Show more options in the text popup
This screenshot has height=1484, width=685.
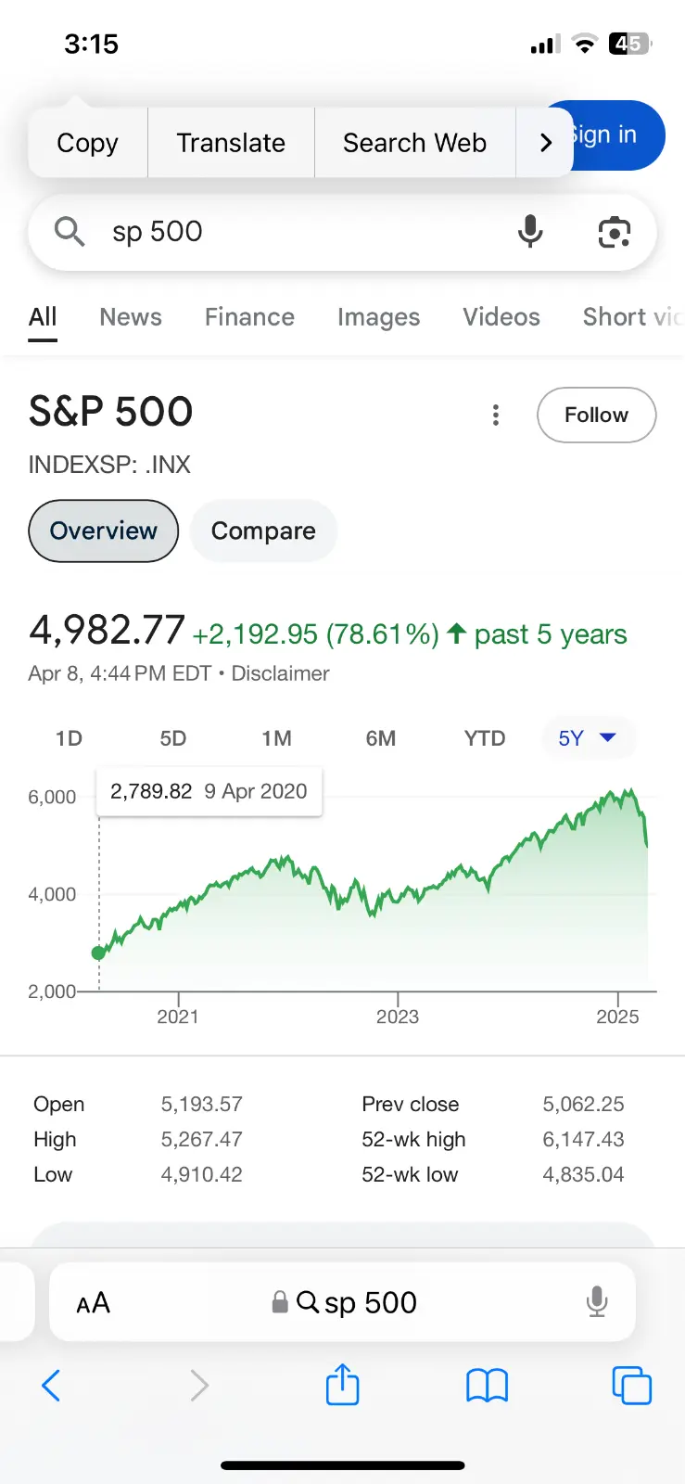tap(545, 143)
